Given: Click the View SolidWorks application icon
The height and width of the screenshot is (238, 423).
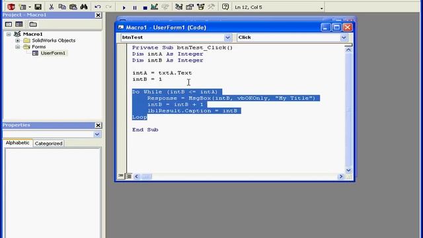Looking at the screenshot, I should [x=11, y=7].
